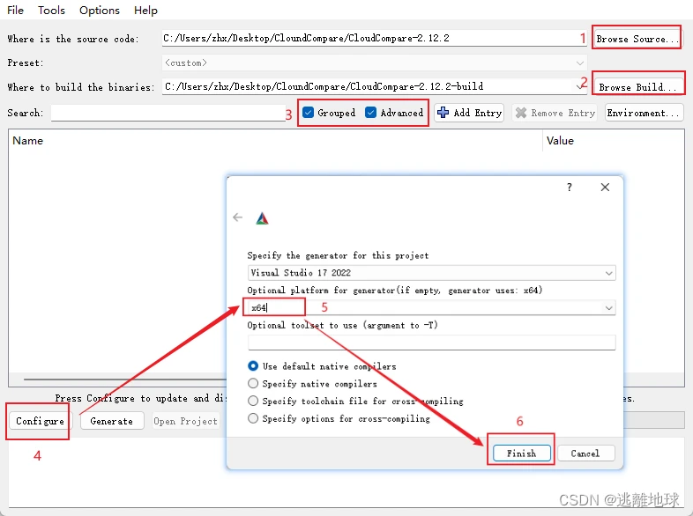Click the optional toolset input field
Screen dimensions: 693x516
tap(431, 342)
